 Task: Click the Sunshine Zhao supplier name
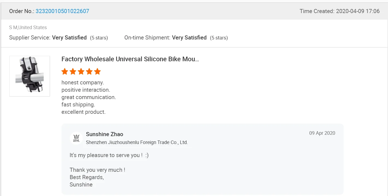coord(104,134)
